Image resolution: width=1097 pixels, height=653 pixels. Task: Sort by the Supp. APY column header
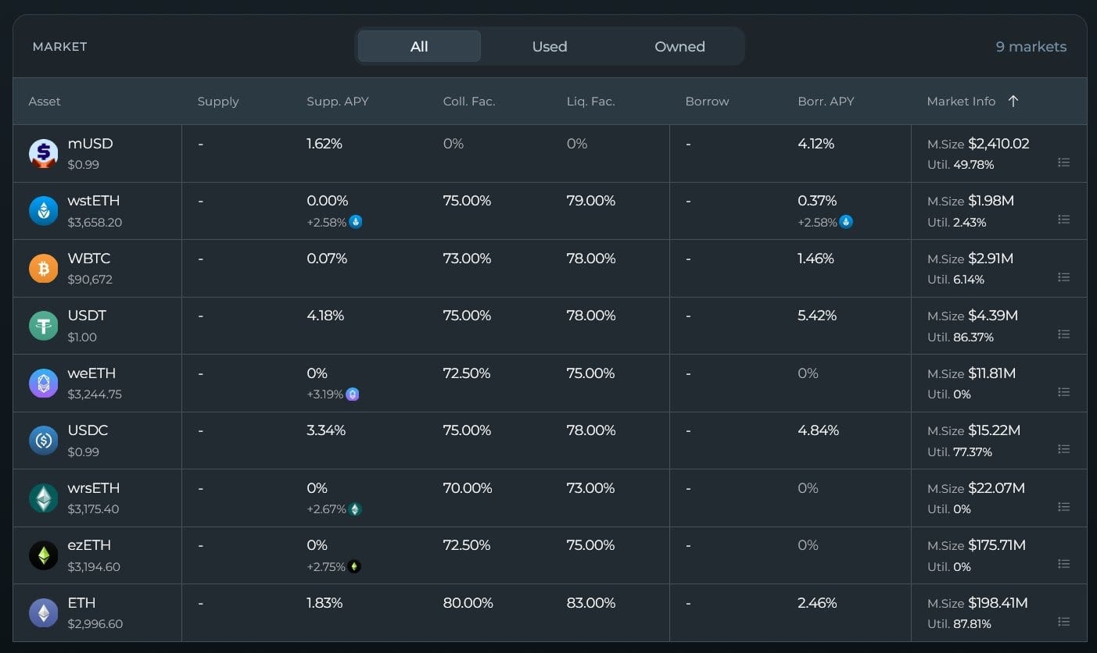[x=337, y=101]
